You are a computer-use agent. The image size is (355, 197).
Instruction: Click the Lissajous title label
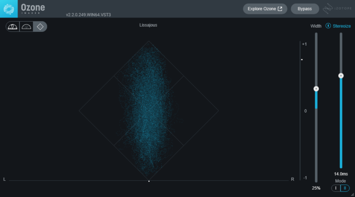coord(148,25)
